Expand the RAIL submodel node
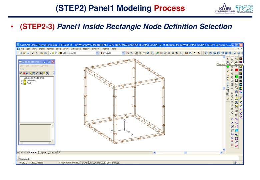This screenshot has width=260, height=180. tap(22, 83)
